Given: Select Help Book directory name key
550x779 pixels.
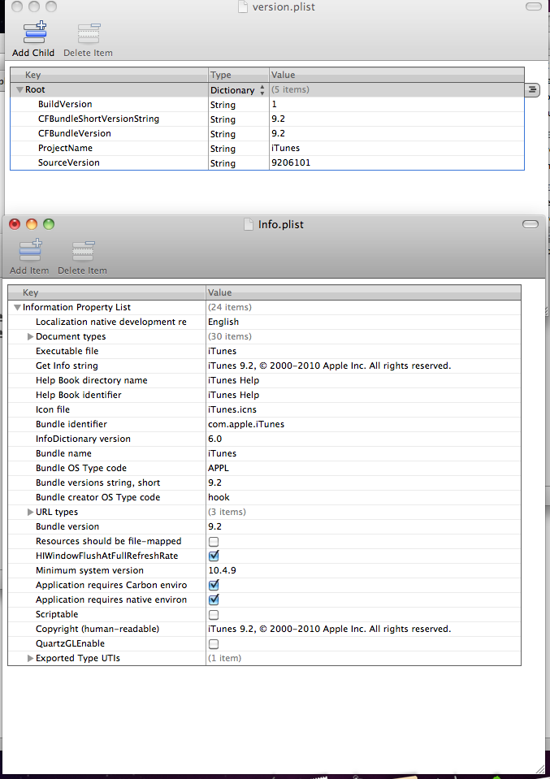Looking at the screenshot, I should point(92,380).
